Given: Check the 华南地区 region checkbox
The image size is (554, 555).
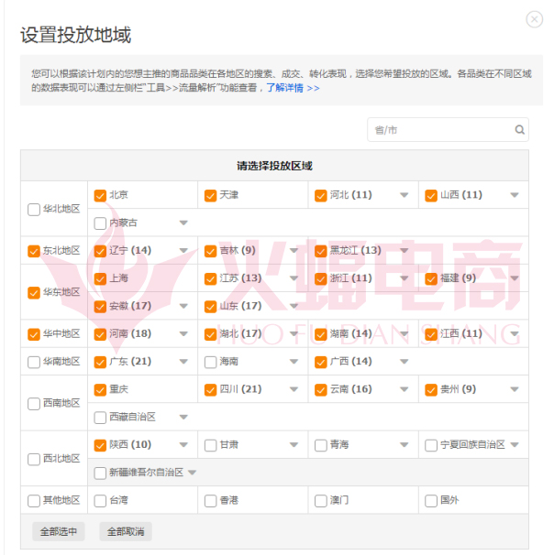Looking at the screenshot, I should coord(34,362).
